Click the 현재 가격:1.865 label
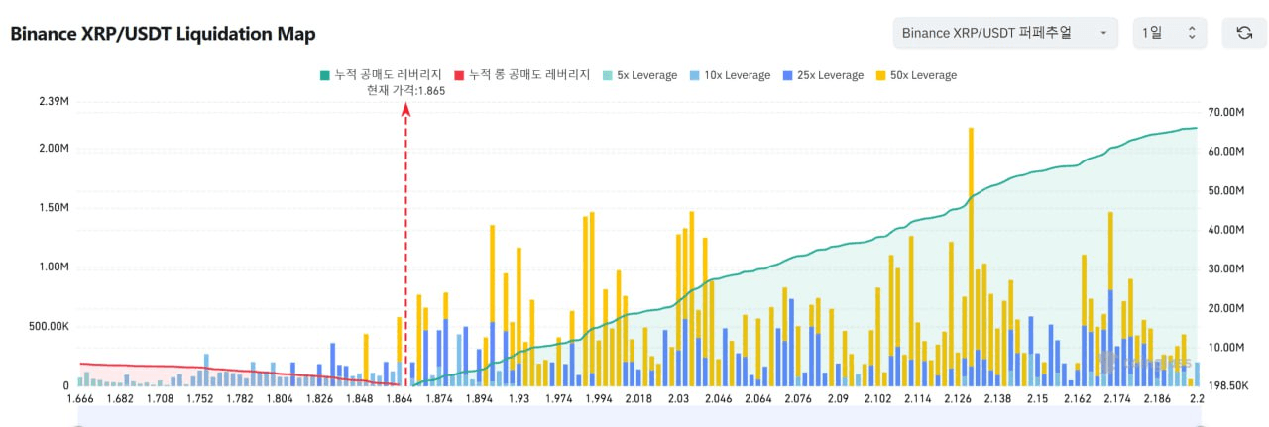The image size is (1269, 427). click(405, 91)
